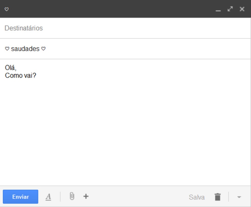The height and width of the screenshot is (207, 251).
Task: Expand compose window to full screen
Action: pos(230,9)
